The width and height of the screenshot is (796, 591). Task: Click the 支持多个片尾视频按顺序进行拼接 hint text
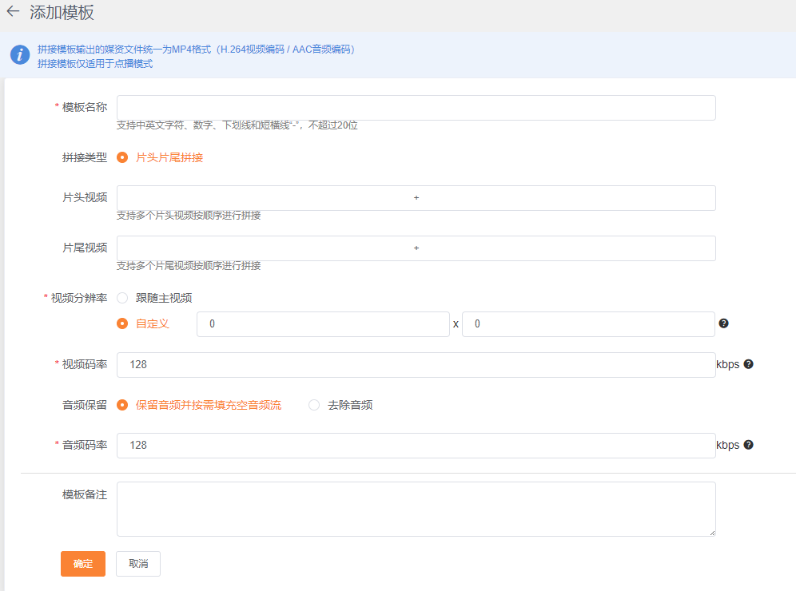pyautogui.click(x=189, y=266)
